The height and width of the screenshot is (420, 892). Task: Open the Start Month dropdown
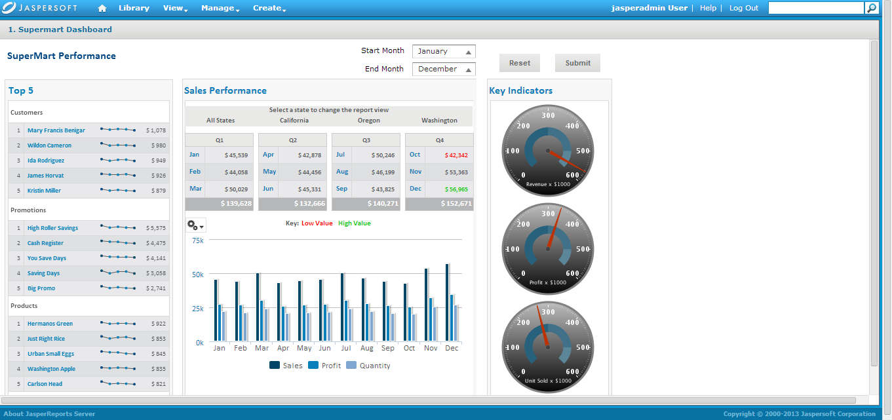444,51
